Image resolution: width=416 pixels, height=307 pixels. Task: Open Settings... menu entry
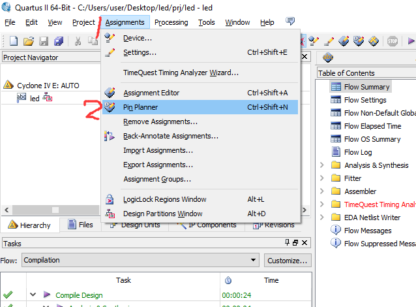click(200, 52)
